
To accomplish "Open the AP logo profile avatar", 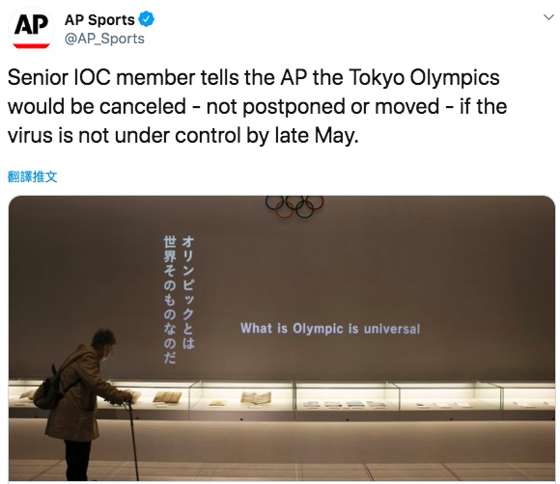I will click(x=32, y=30).
